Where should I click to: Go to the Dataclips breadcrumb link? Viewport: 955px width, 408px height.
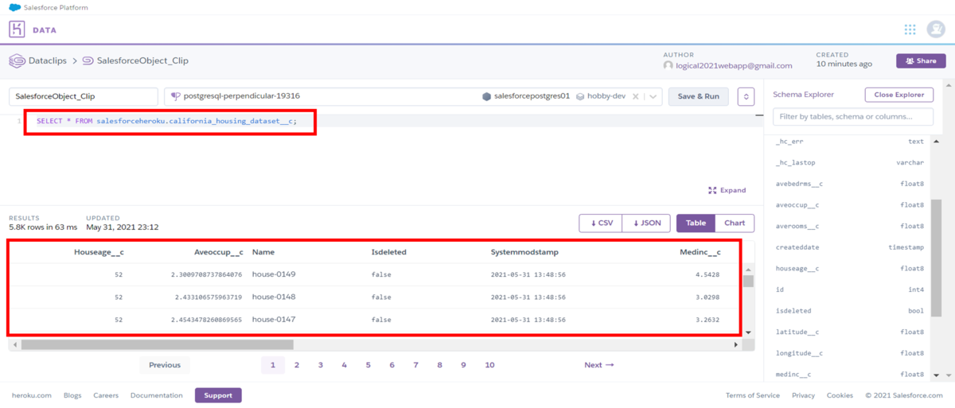point(49,60)
